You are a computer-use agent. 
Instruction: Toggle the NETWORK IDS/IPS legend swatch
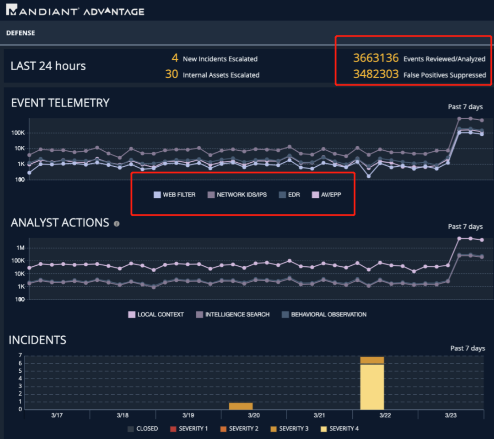point(211,195)
